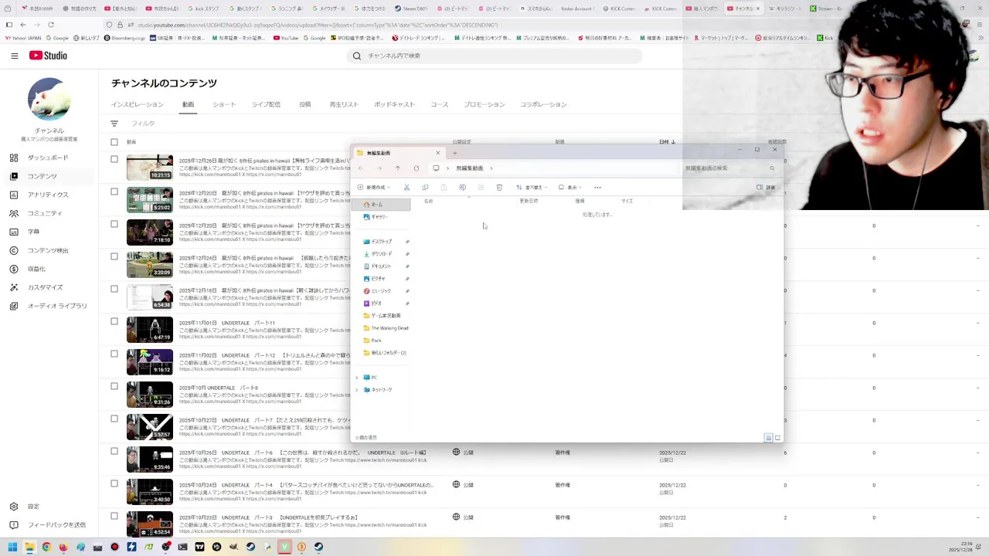Switch to Podcasts (ポッドキャスト) tab
The image size is (989, 556).
coord(394,104)
